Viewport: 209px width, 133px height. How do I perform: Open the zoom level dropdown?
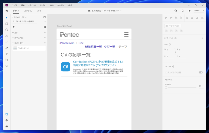click(204, 11)
